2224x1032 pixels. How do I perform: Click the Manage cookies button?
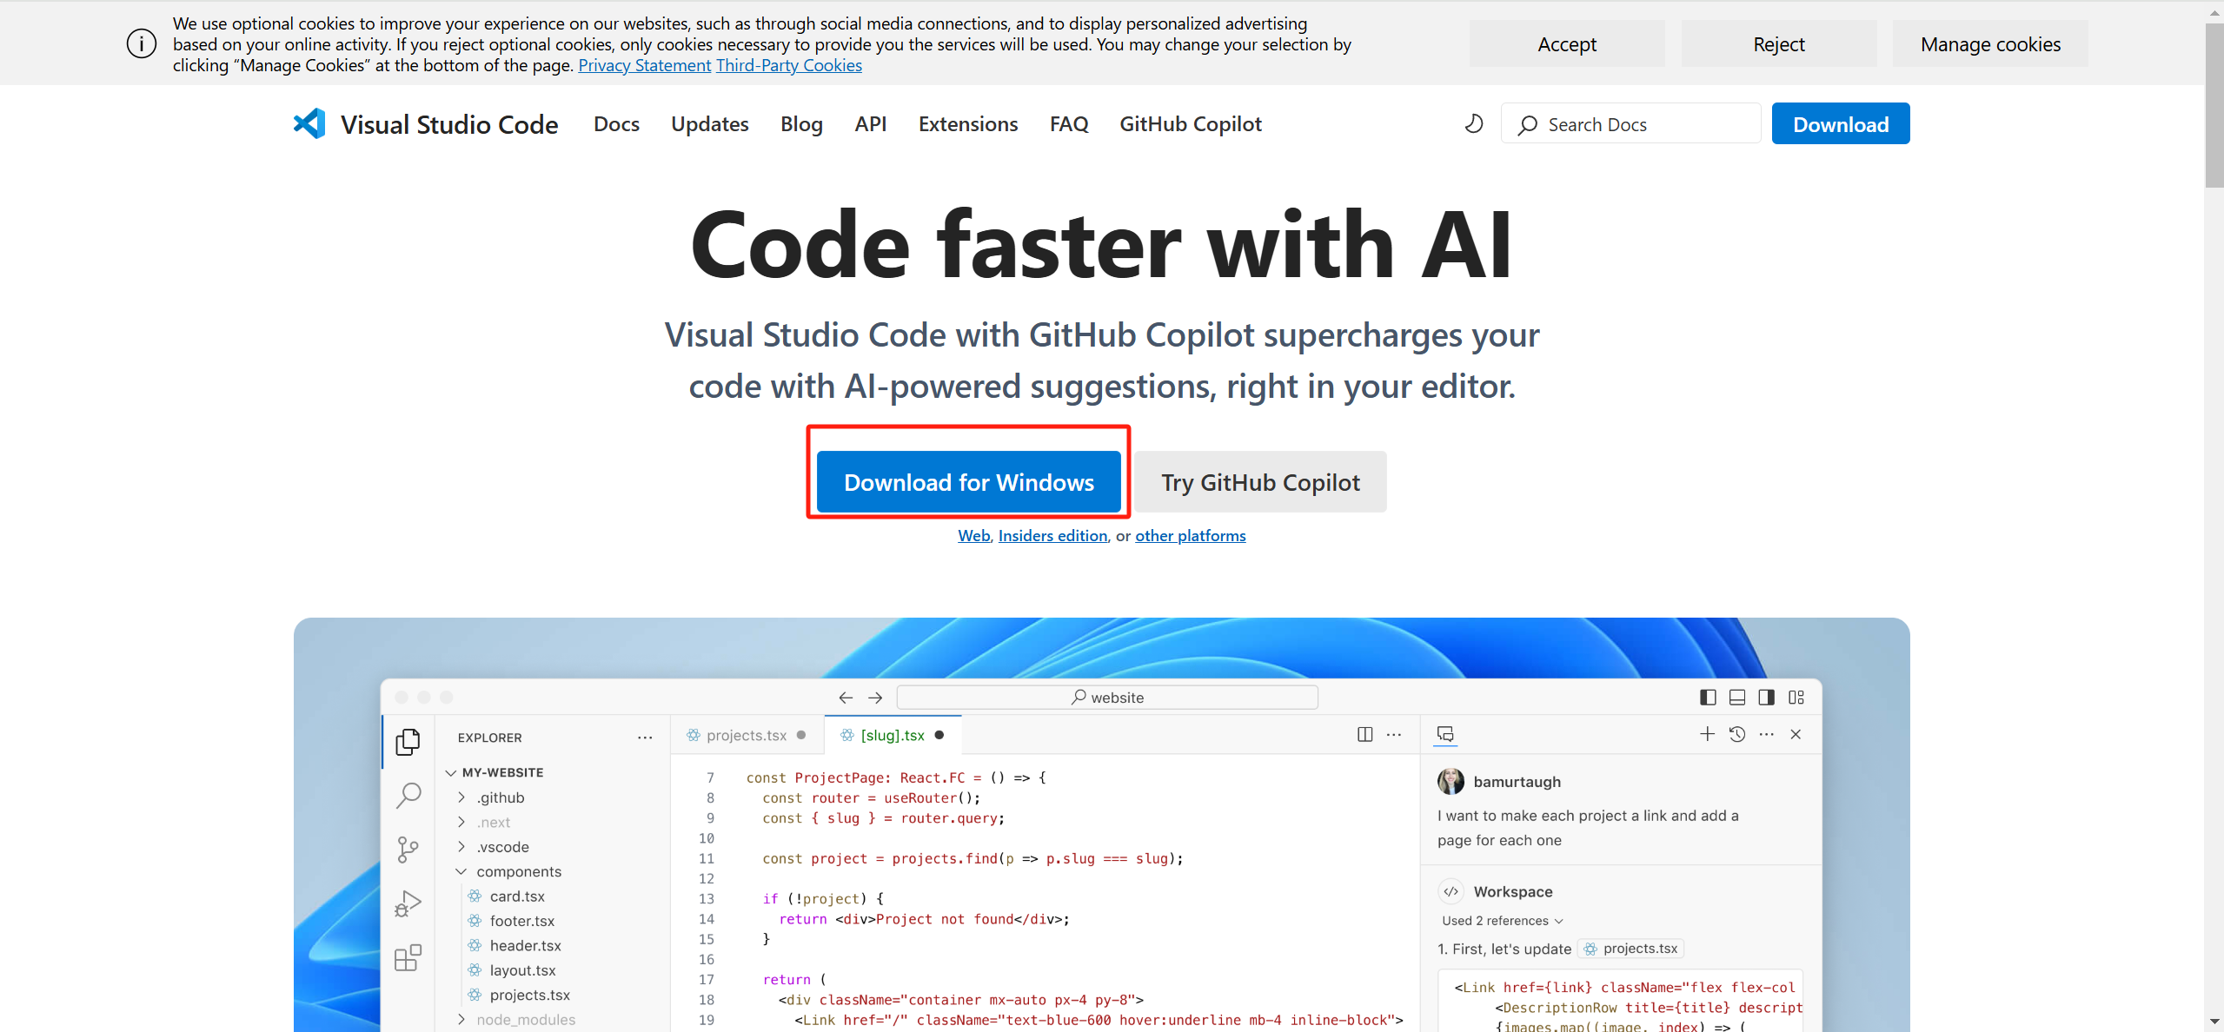[1990, 43]
